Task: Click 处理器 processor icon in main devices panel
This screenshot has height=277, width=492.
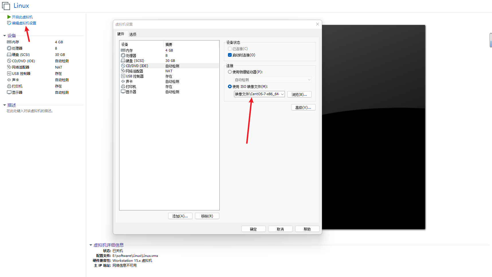Action: [9, 48]
